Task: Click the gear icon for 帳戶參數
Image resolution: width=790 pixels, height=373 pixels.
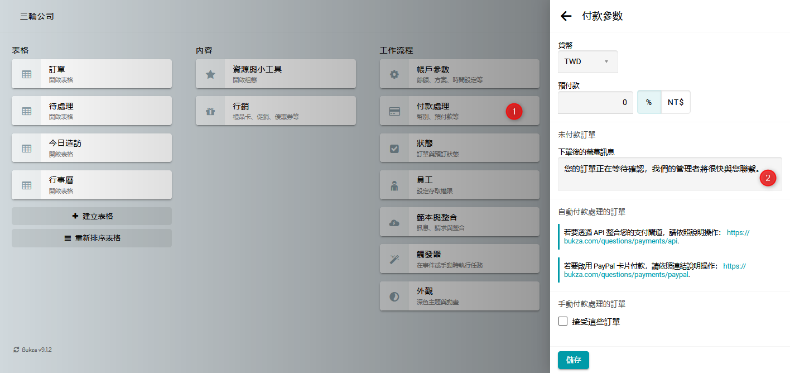Action: 394,74
